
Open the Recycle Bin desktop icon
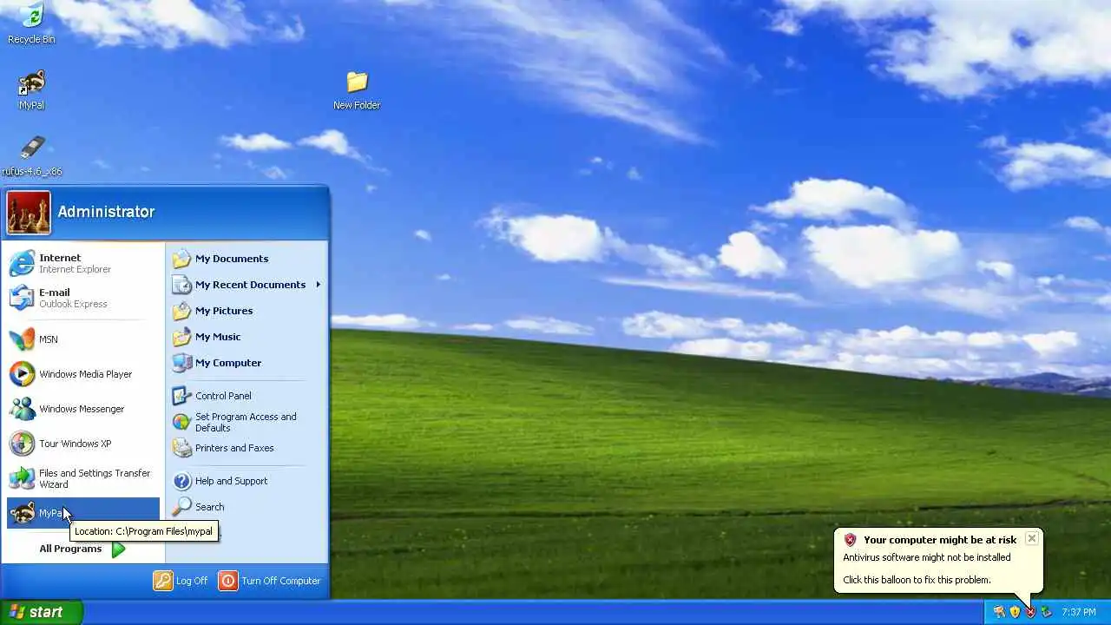click(x=31, y=23)
